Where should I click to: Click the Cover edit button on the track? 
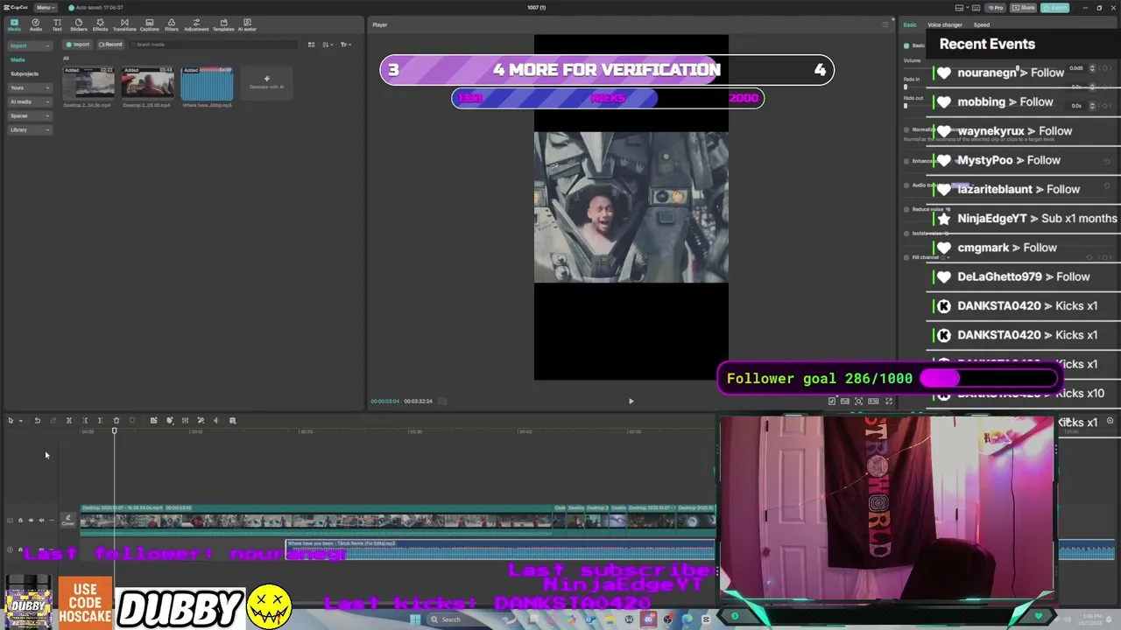(68, 520)
